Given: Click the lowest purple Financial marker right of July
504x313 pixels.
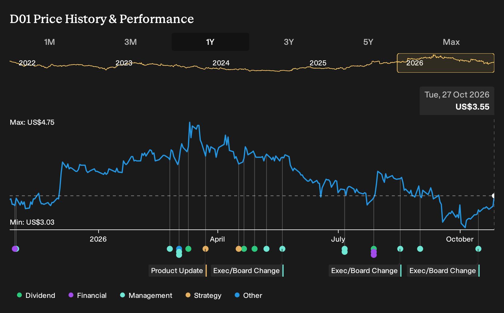Looking at the screenshot, I should (374, 255).
